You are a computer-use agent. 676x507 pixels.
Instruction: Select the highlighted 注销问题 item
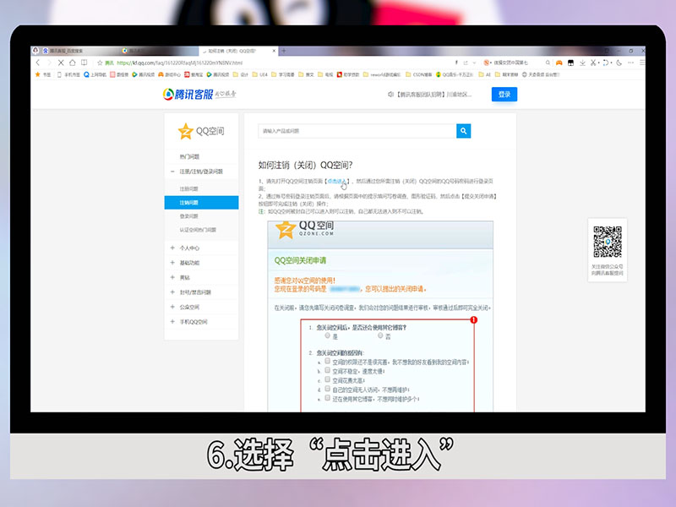point(201,203)
